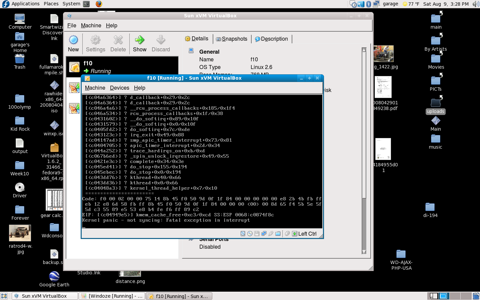Image resolution: width=480 pixels, height=300 pixels.
Task: Launch the terminal from the top panel
Action: [86, 4]
